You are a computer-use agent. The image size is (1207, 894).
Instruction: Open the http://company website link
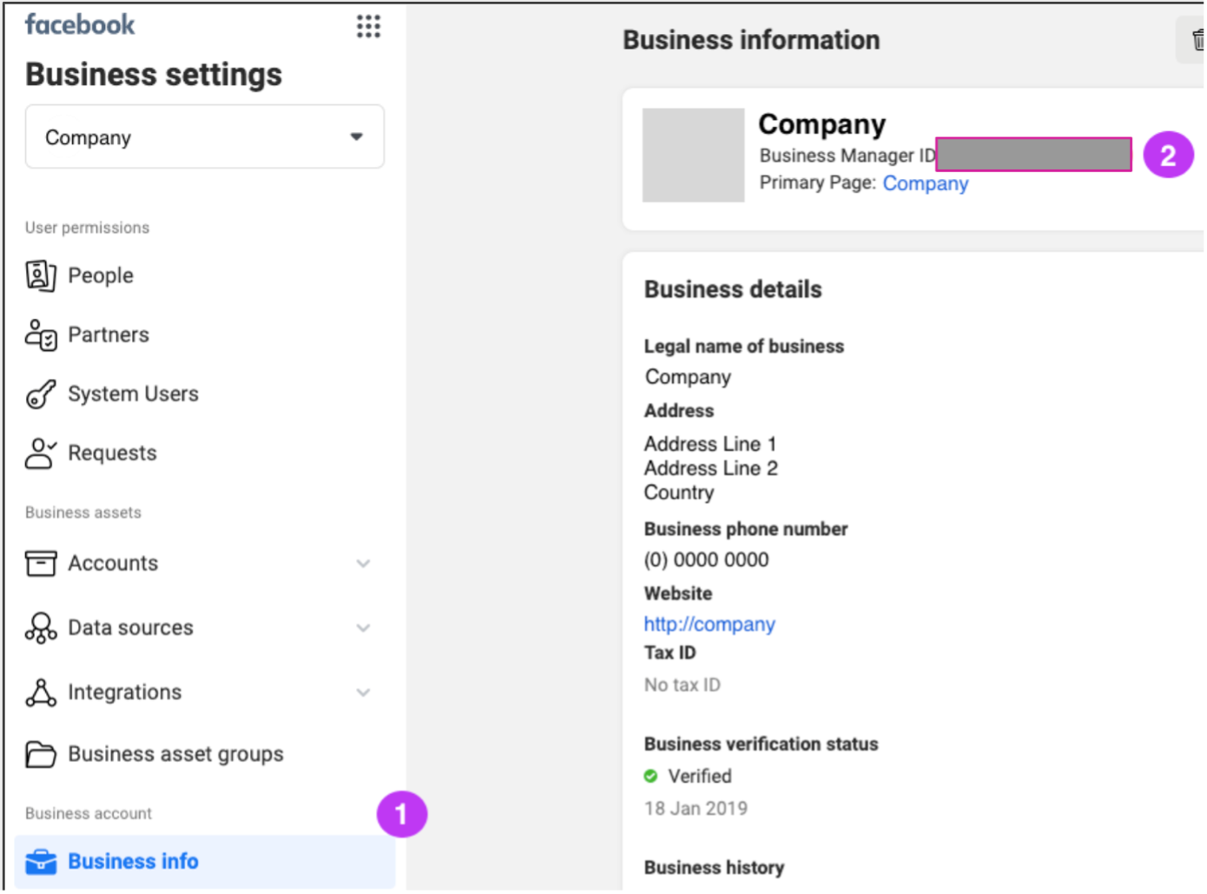pyautogui.click(x=709, y=624)
